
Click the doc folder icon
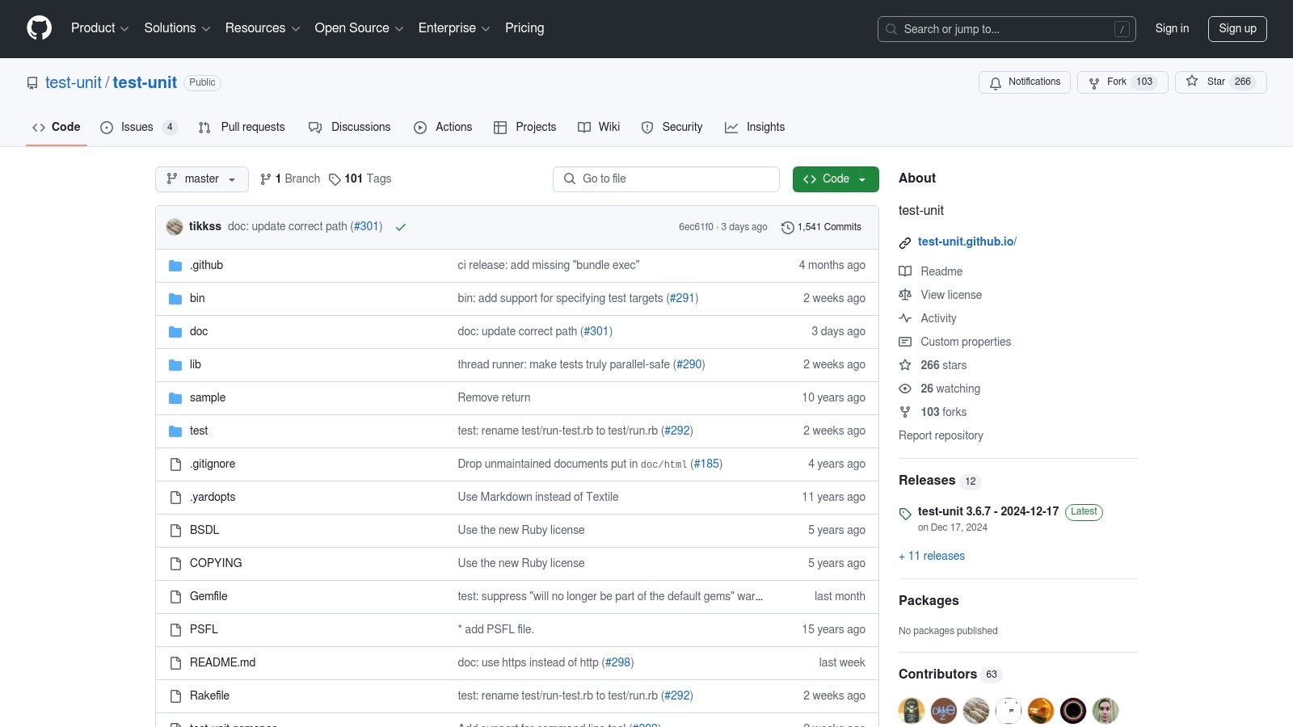[175, 332]
